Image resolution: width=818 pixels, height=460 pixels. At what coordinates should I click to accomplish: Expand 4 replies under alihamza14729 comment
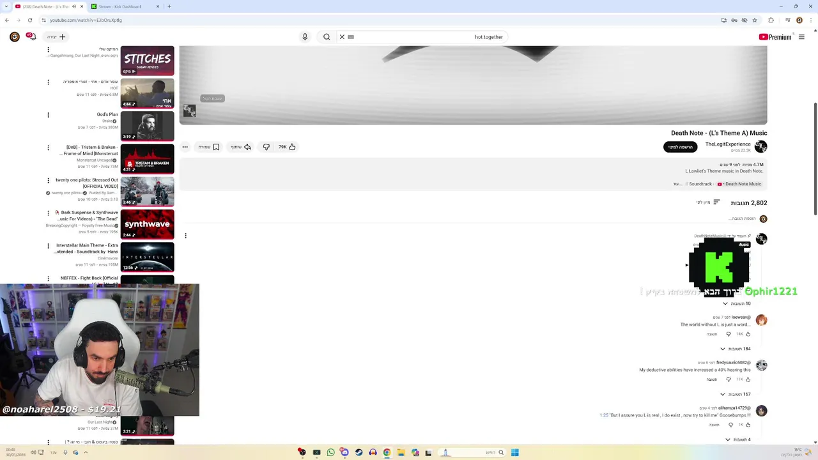[738, 440]
